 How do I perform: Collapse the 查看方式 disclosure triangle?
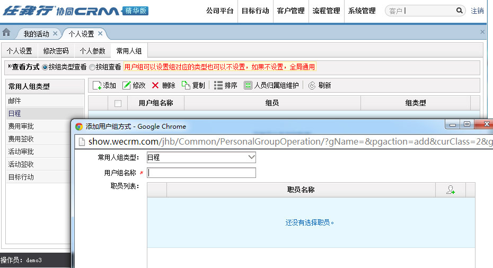[10, 67]
